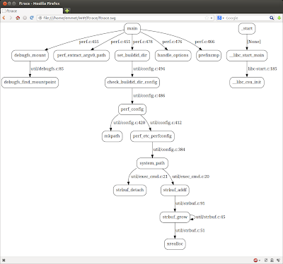Select the strbuf_addf node
This screenshot has width=283, height=264.
click(x=175, y=190)
